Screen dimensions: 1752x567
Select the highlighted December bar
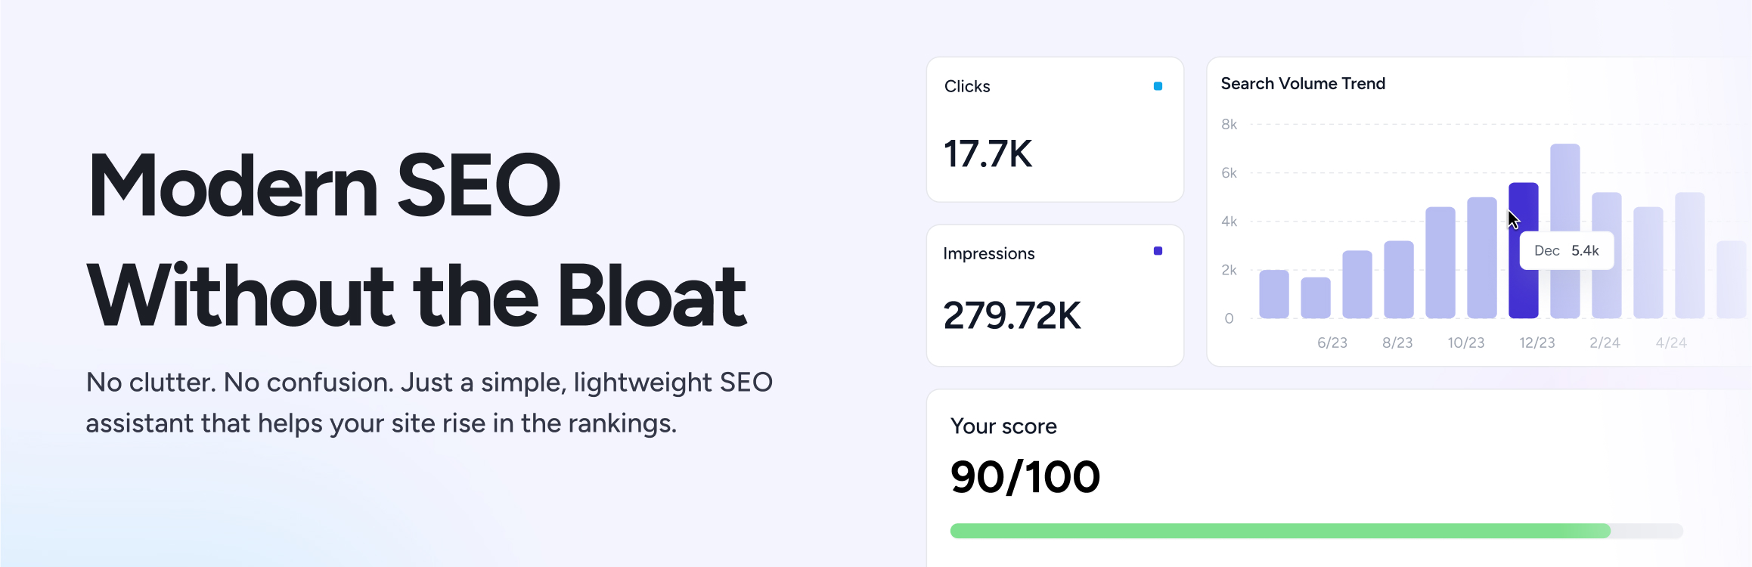(x=1522, y=257)
